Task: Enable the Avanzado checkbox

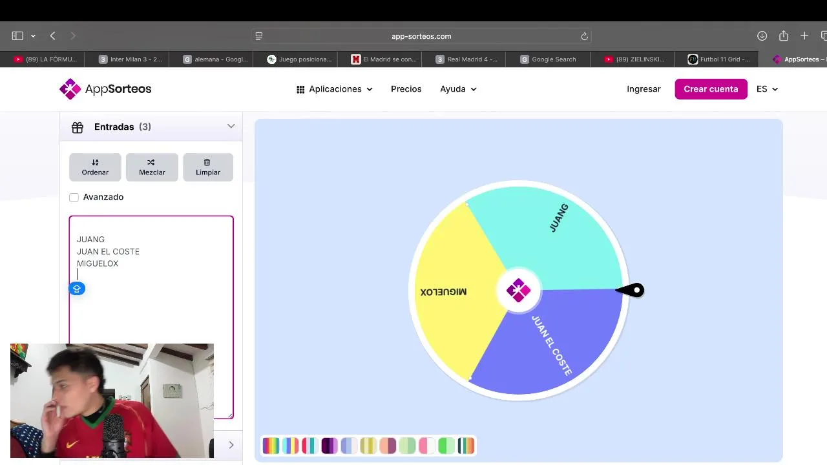Action: point(74,197)
